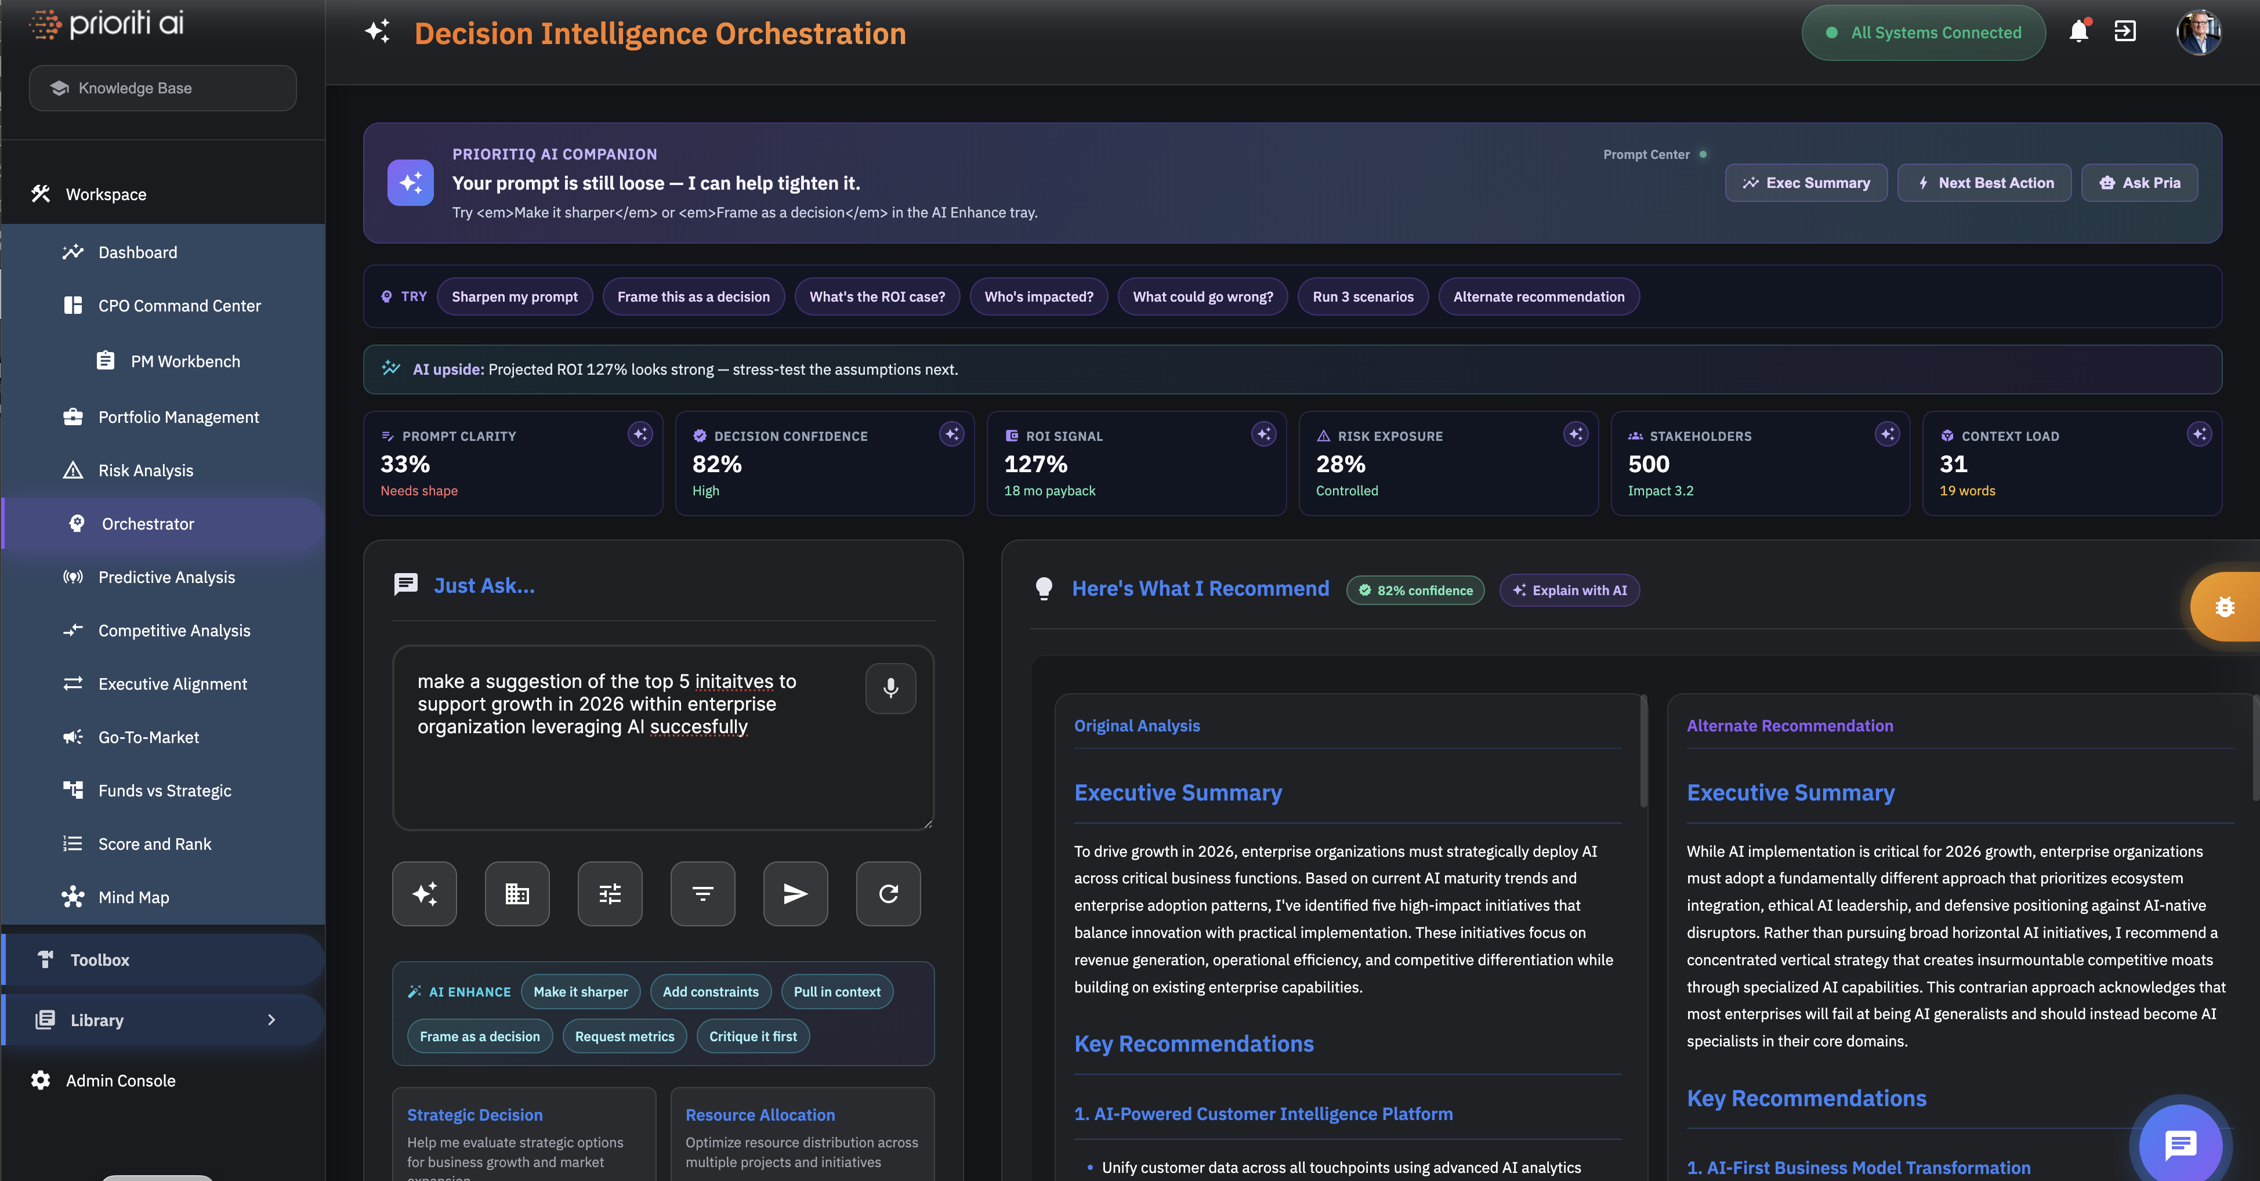
Task: Click the sparkle icon on Context Load card
Action: pos(2200,433)
